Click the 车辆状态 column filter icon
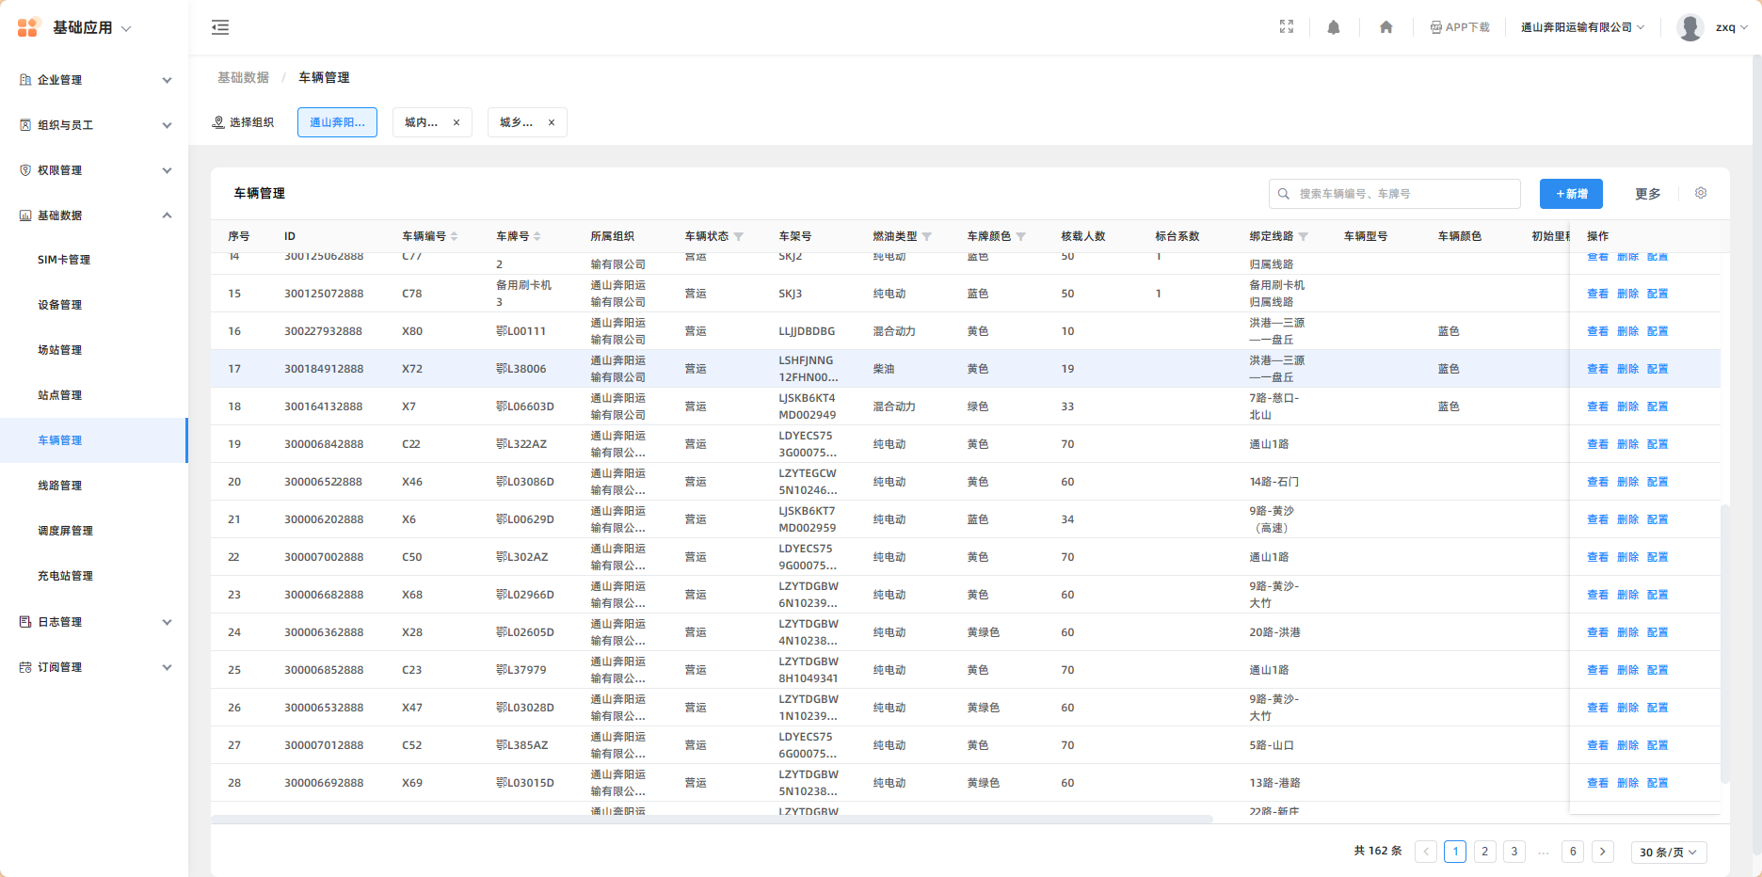Screen dimensions: 1762x877 [739, 236]
